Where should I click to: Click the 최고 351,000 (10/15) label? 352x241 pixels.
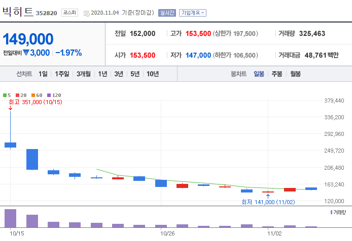(x=35, y=102)
